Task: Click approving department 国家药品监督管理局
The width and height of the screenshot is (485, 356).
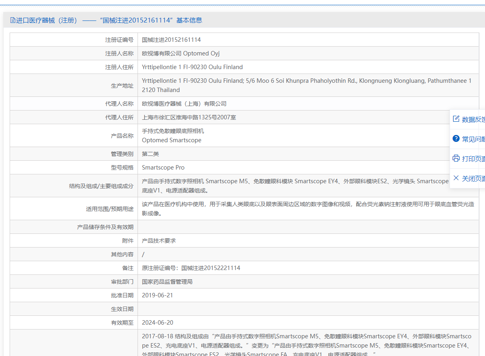Action: (167, 282)
